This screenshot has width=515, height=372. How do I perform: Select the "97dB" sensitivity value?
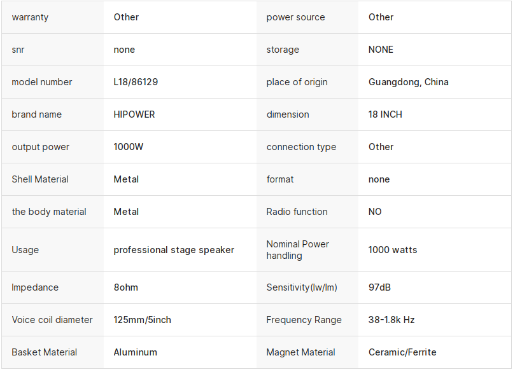pos(379,287)
